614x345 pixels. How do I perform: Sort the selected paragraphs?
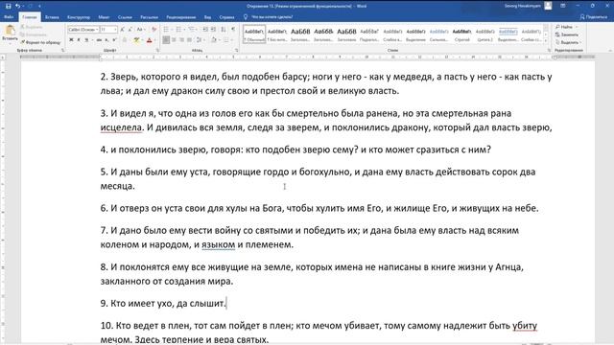(224, 30)
